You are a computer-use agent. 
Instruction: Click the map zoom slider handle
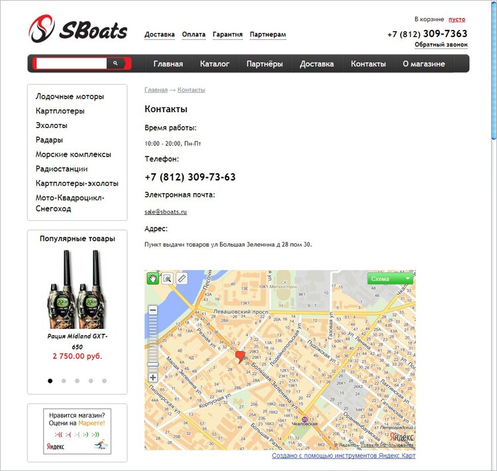pyautogui.click(x=153, y=364)
